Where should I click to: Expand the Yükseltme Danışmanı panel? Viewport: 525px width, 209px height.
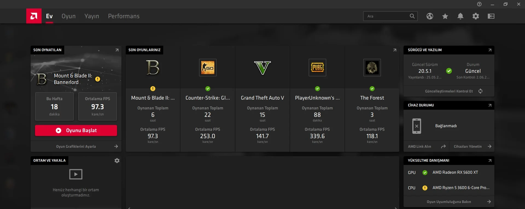pos(490,161)
